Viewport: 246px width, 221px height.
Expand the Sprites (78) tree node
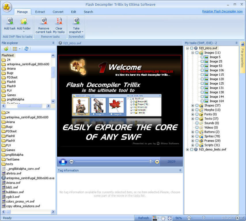(x=193, y=136)
